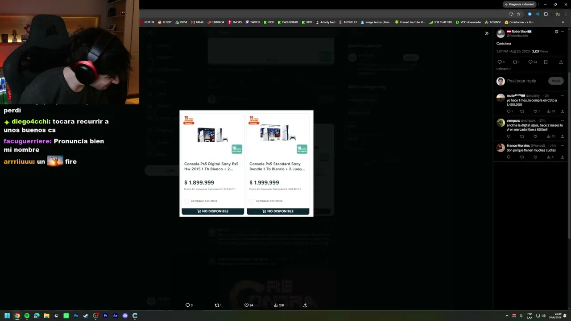
Task: Open the TOP CHATTERS bookmark
Action: (441, 22)
